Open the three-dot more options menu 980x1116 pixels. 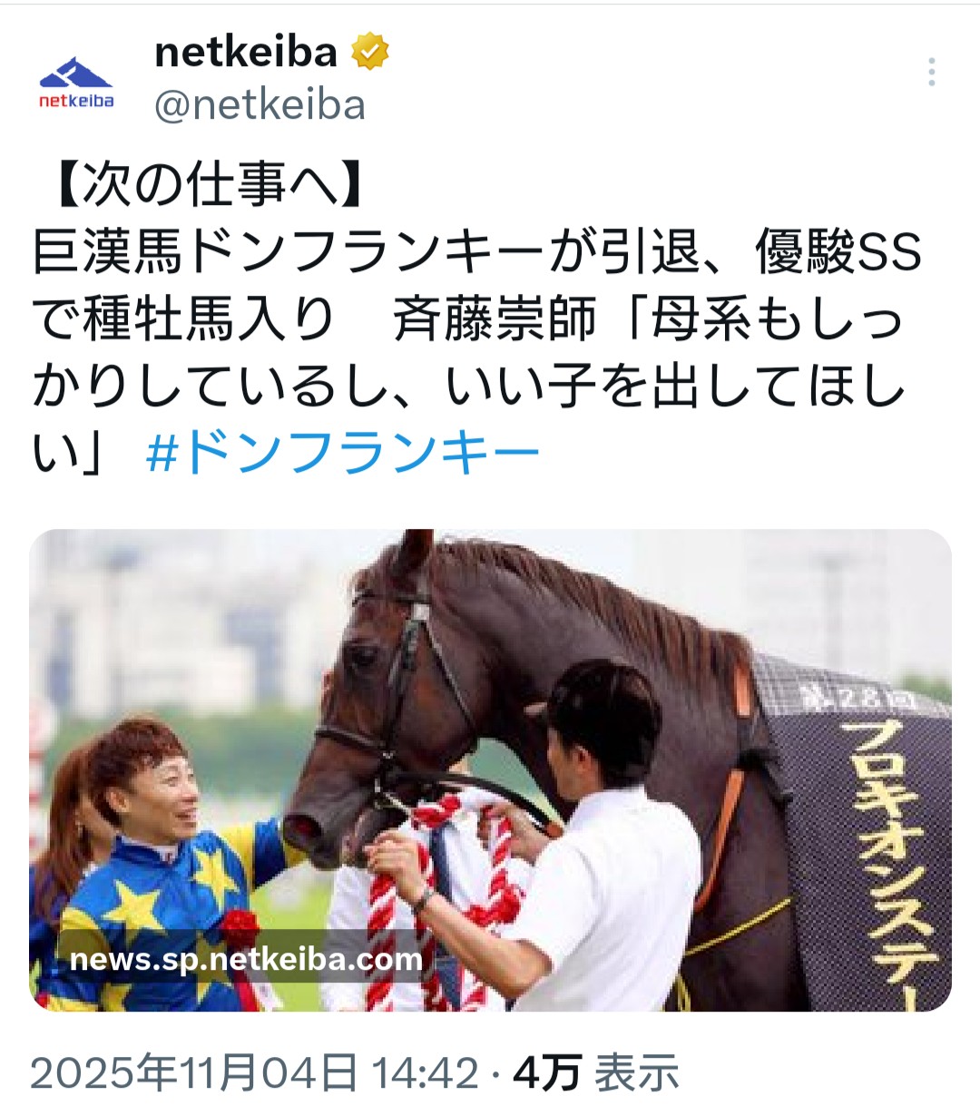(x=931, y=72)
